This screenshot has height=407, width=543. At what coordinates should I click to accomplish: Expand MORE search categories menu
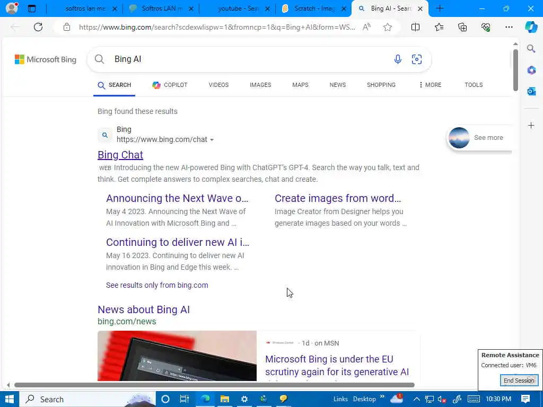click(x=430, y=85)
